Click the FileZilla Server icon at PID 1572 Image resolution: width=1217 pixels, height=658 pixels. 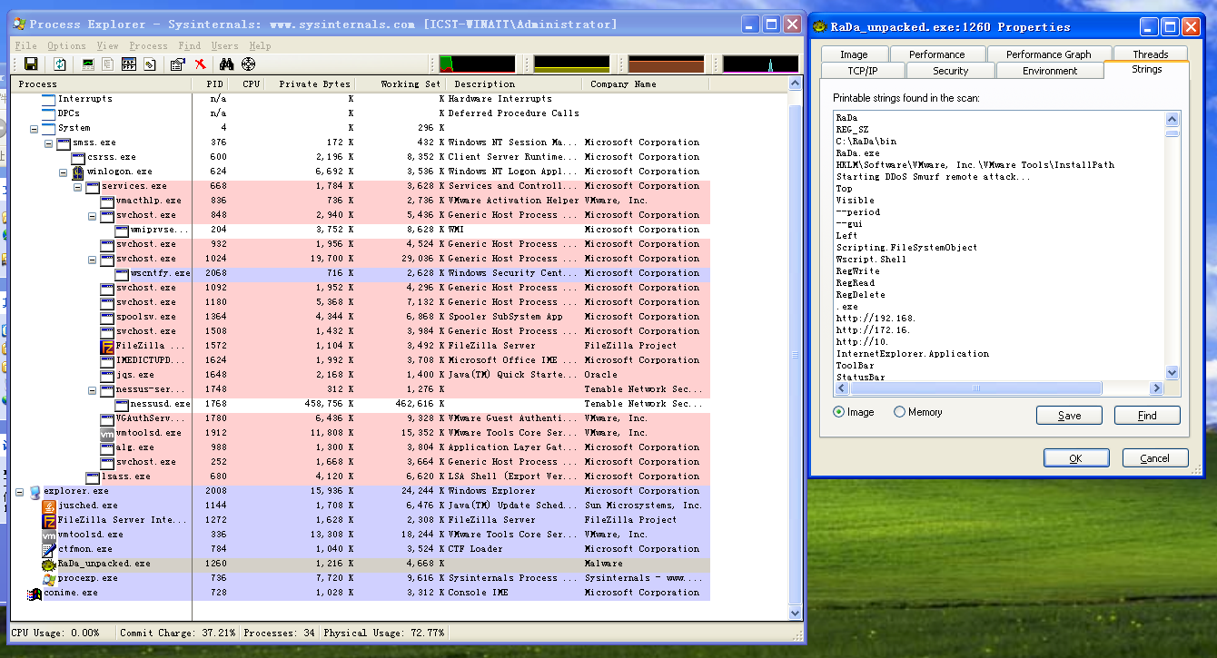[107, 346]
